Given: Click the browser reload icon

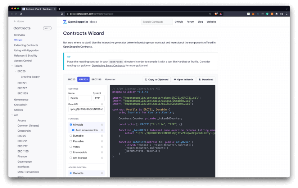Looking at the screenshot, I should pyautogui.click(x=21, y=14).
